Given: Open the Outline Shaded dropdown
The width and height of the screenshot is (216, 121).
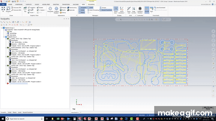Looking at the screenshot, I should click(x=57, y=11).
